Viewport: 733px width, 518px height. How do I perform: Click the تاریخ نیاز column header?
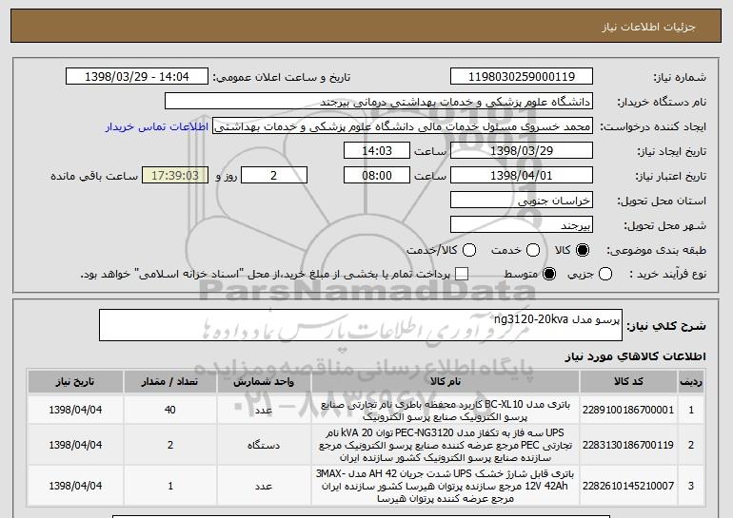75,382
